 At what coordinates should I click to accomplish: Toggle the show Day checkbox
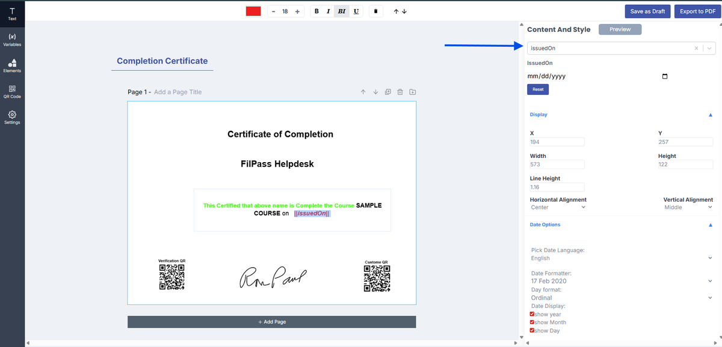pyautogui.click(x=532, y=330)
